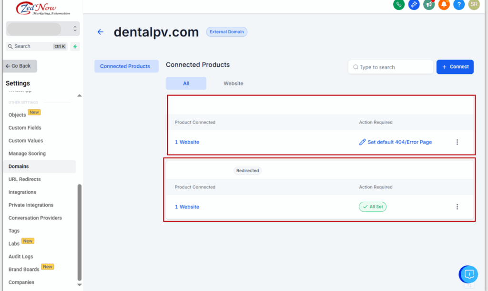The width and height of the screenshot is (488, 291).
Task: Click the back arrow beside dentalpv.com
Action: click(x=100, y=32)
